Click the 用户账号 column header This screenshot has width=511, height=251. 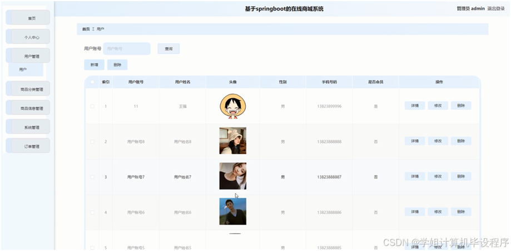(136, 82)
